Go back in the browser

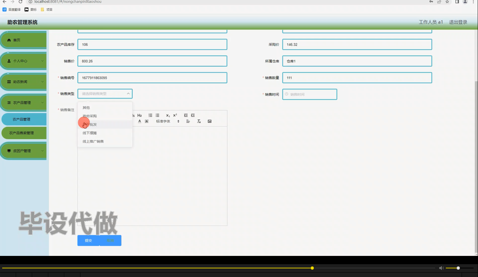(4, 2)
